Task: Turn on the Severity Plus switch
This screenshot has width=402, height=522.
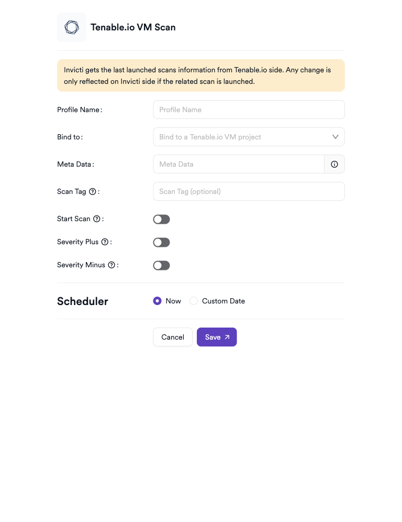Action: click(161, 242)
